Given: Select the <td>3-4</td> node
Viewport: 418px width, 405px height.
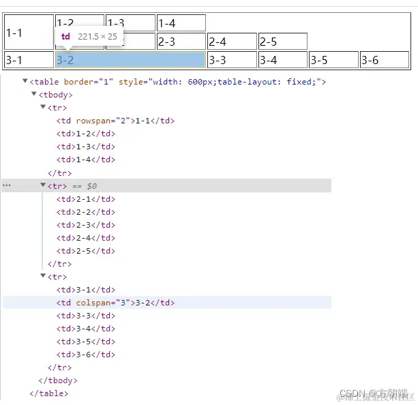Looking at the screenshot, I should click(x=86, y=329).
